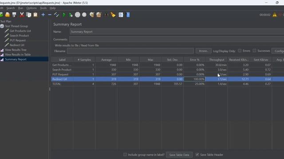Viewport: 284px width, 159px height.
Task: Open the Tools menu
Action: tap(43, 8)
